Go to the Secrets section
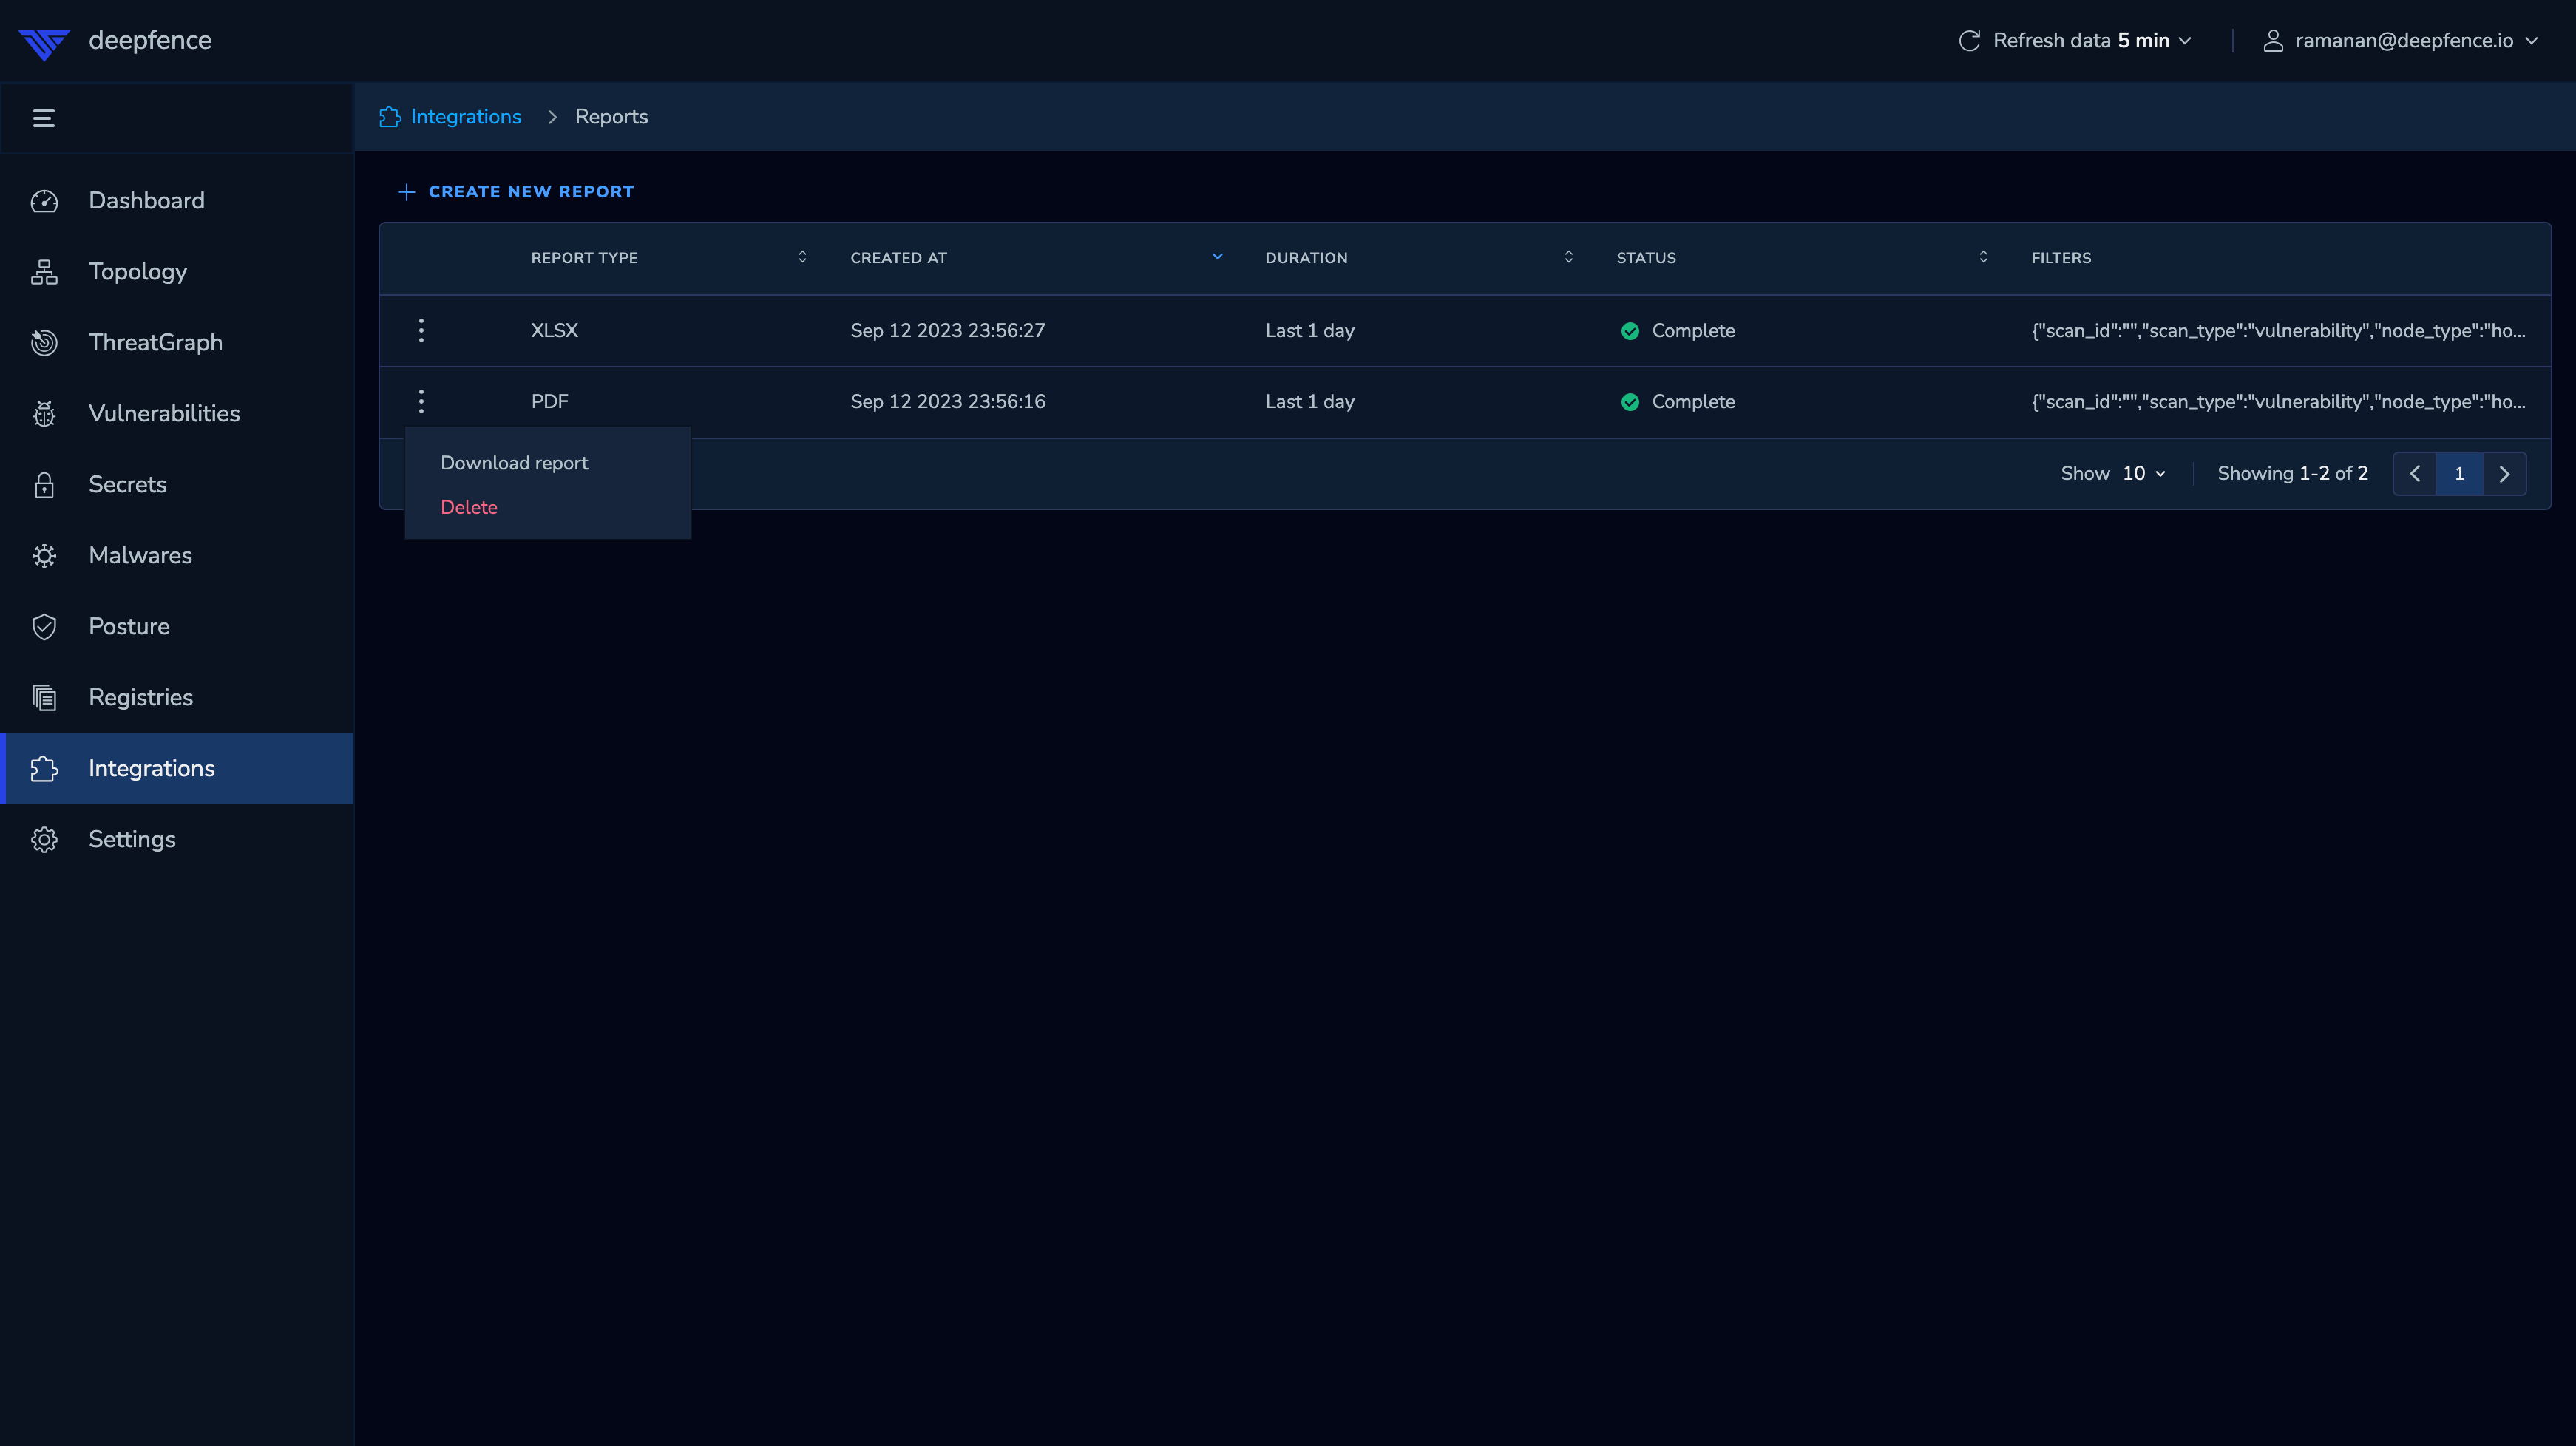The width and height of the screenshot is (2576, 1446). (x=127, y=485)
